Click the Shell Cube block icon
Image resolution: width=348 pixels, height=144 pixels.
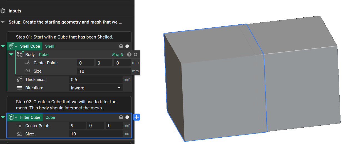tap(11, 46)
